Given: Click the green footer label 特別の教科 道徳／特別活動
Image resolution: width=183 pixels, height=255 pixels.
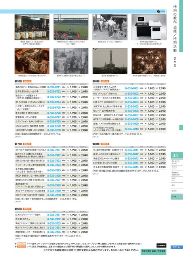Looking at the screenshot, I should pyautogui.click(x=153, y=251).
